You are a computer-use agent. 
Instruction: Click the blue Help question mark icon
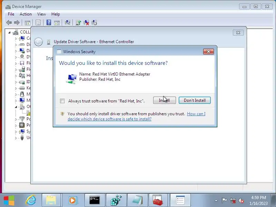coord(49,22)
